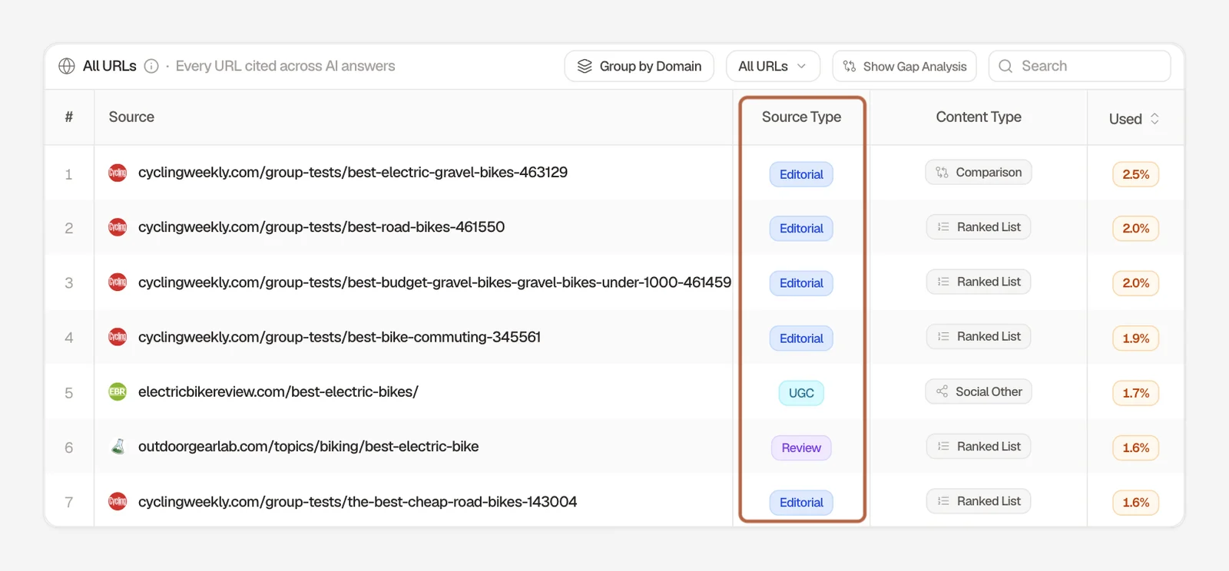
Task: Click Ranked List badge in row 7
Action: pos(979,501)
